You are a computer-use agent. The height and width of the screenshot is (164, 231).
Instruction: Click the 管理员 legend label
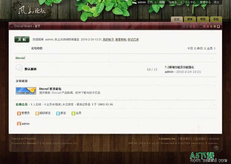pos(26,113)
